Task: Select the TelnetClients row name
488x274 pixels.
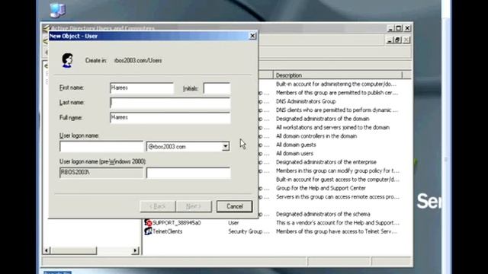Action: click(168, 231)
